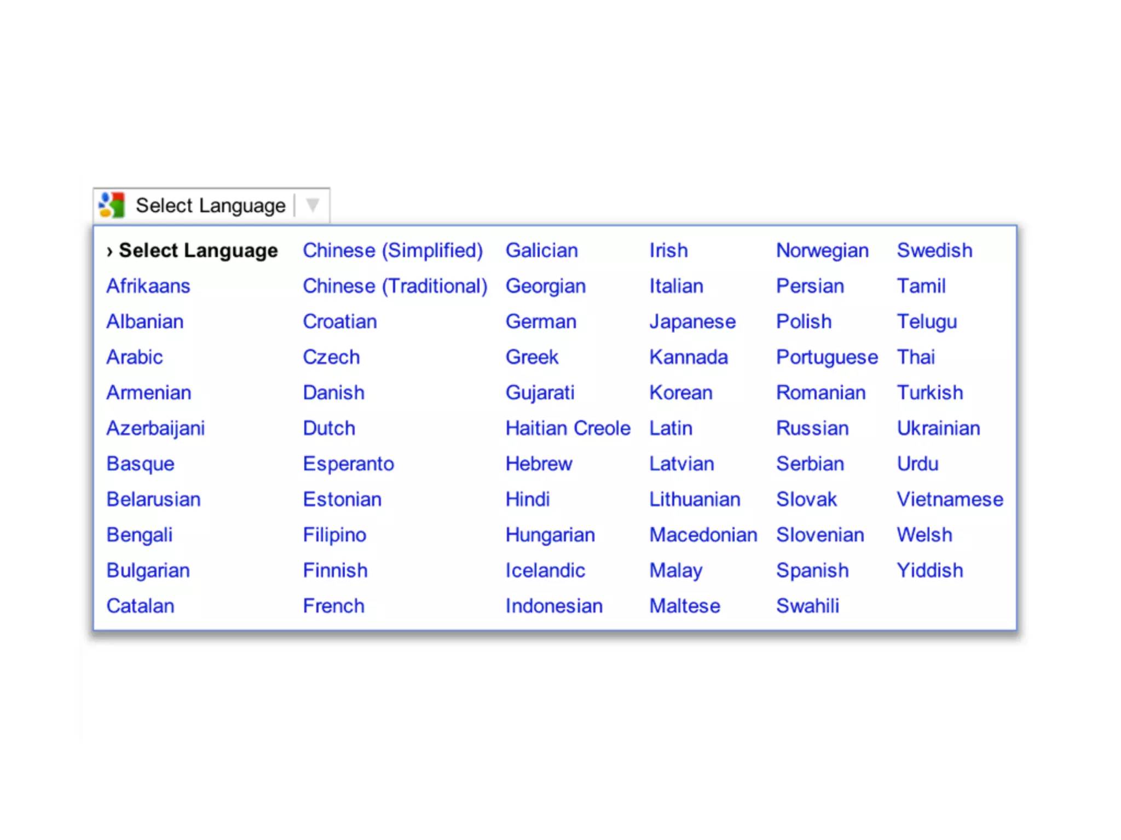Open the Select Language dropdown arrow
The image size is (1121, 840).
click(313, 205)
